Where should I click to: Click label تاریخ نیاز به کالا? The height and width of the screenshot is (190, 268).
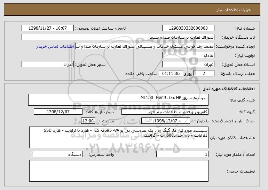pos(100,112)
